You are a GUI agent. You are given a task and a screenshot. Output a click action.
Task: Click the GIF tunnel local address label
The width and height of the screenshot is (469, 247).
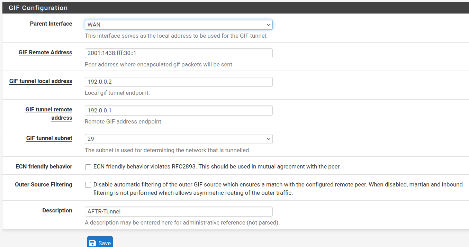tap(41, 81)
